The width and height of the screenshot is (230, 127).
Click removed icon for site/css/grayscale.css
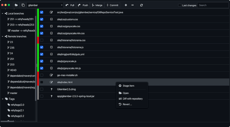tap(51, 26)
